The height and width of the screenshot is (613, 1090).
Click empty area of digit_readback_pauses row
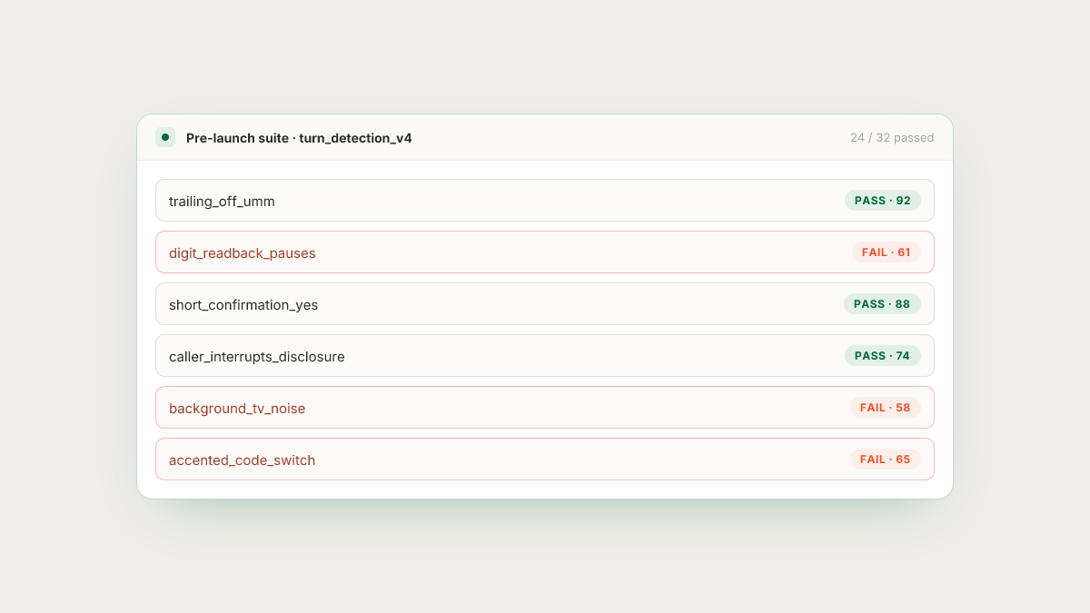[581, 252]
